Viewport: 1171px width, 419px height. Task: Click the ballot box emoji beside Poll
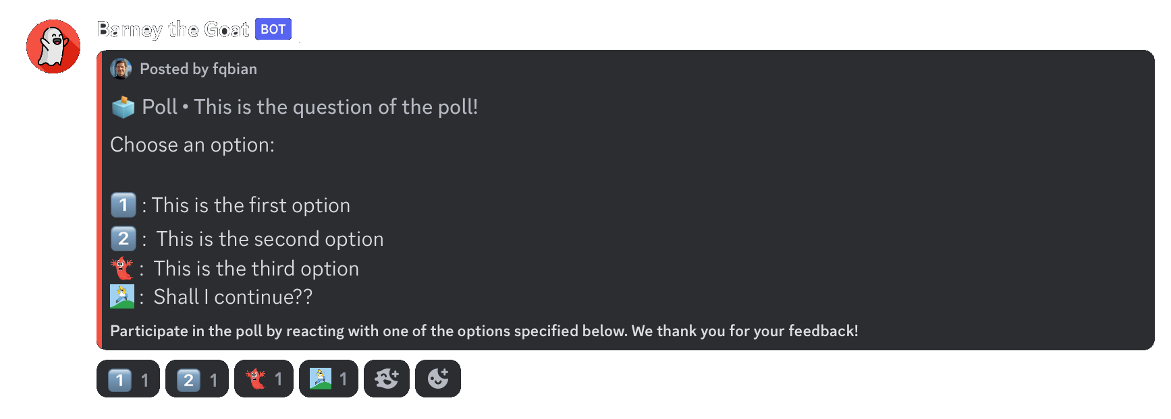point(123,107)
